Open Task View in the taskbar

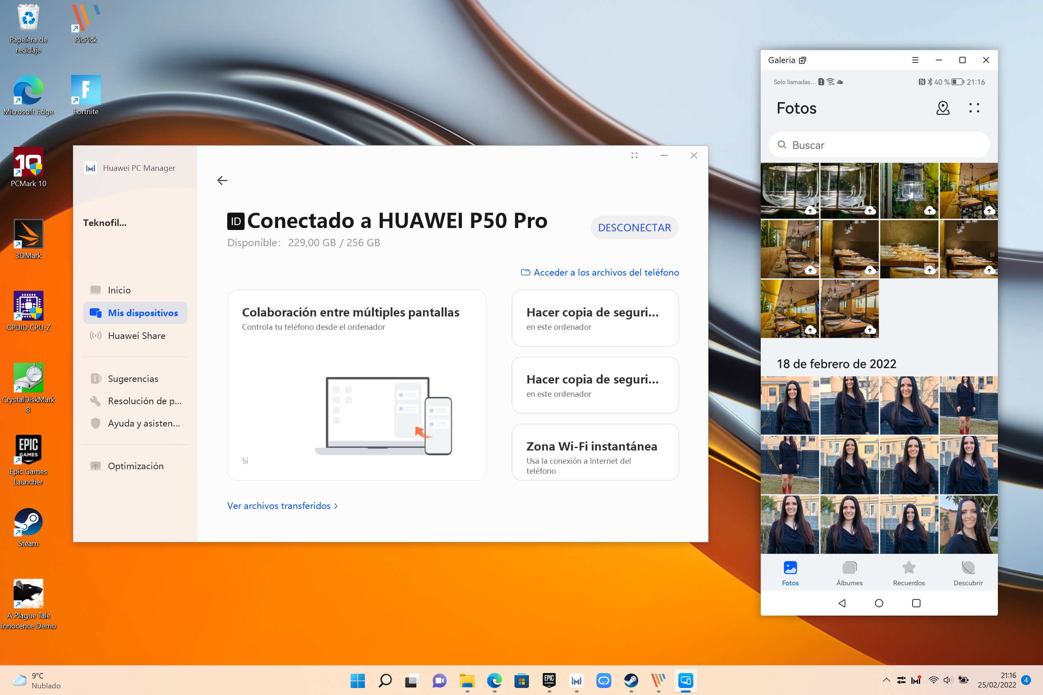click(x=412, y=681)
